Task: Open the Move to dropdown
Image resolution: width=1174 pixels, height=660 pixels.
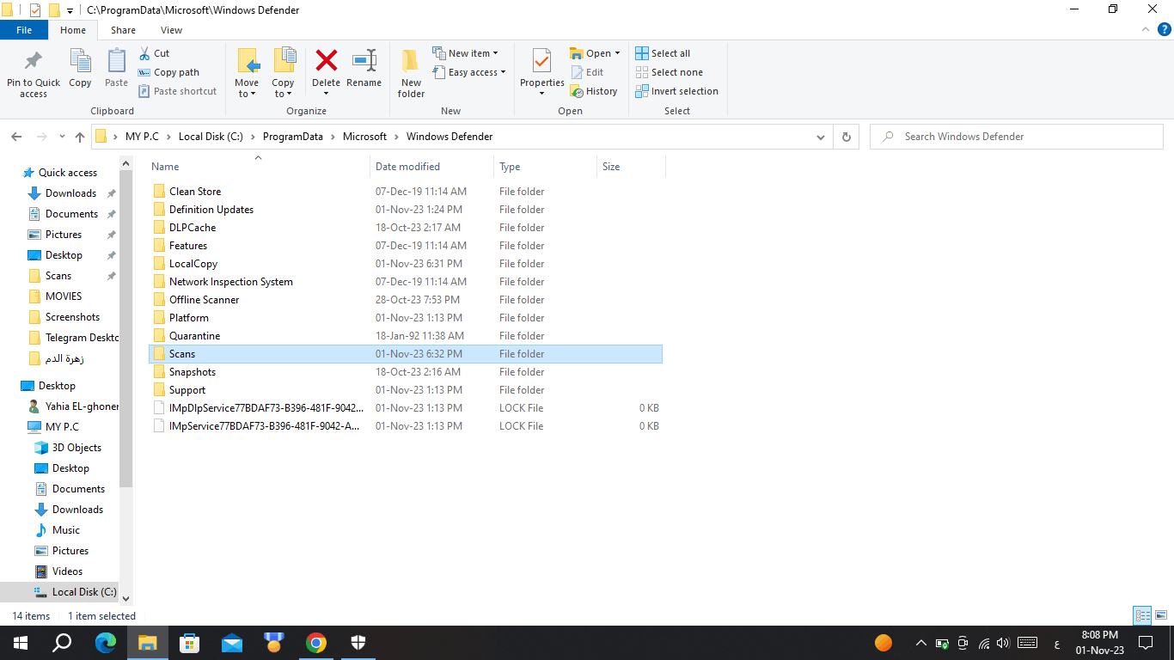Action: coord(247,89)
